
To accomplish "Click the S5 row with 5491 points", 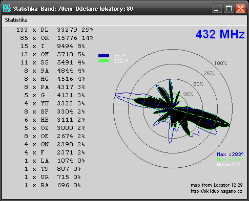I will coord(53,62).
